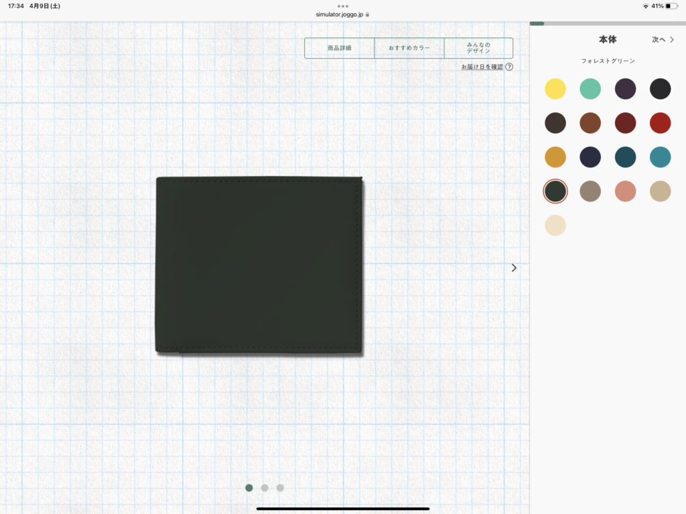This screenshot has height=514, width=686.
Task: Choose the yellow color swatch
Action: (x=555, y=89)
